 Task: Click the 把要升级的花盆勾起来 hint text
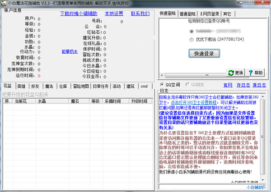[x=25, y=95]
